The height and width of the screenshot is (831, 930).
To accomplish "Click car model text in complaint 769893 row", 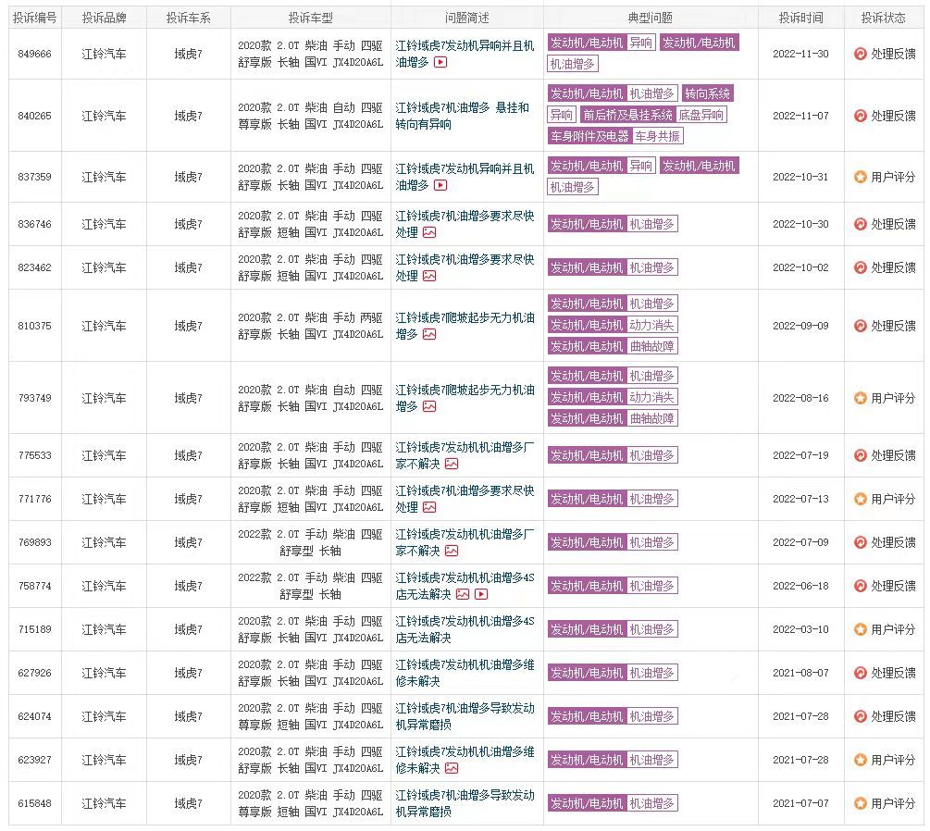I will 310,542.
